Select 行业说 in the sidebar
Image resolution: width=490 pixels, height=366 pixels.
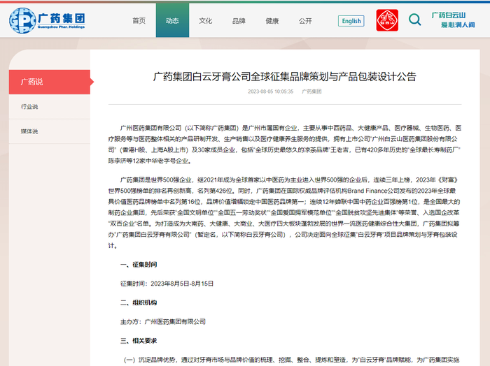coord(50,107)
